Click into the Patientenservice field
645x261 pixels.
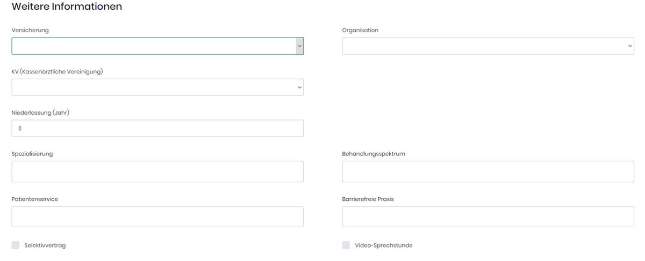coord(157,217)
